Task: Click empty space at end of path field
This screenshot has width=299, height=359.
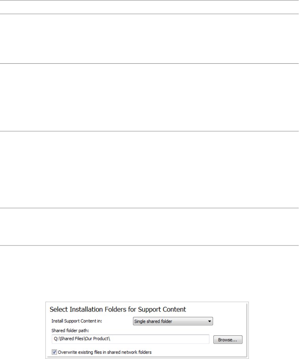Action: pyautogui.click(x=178, y=339)
